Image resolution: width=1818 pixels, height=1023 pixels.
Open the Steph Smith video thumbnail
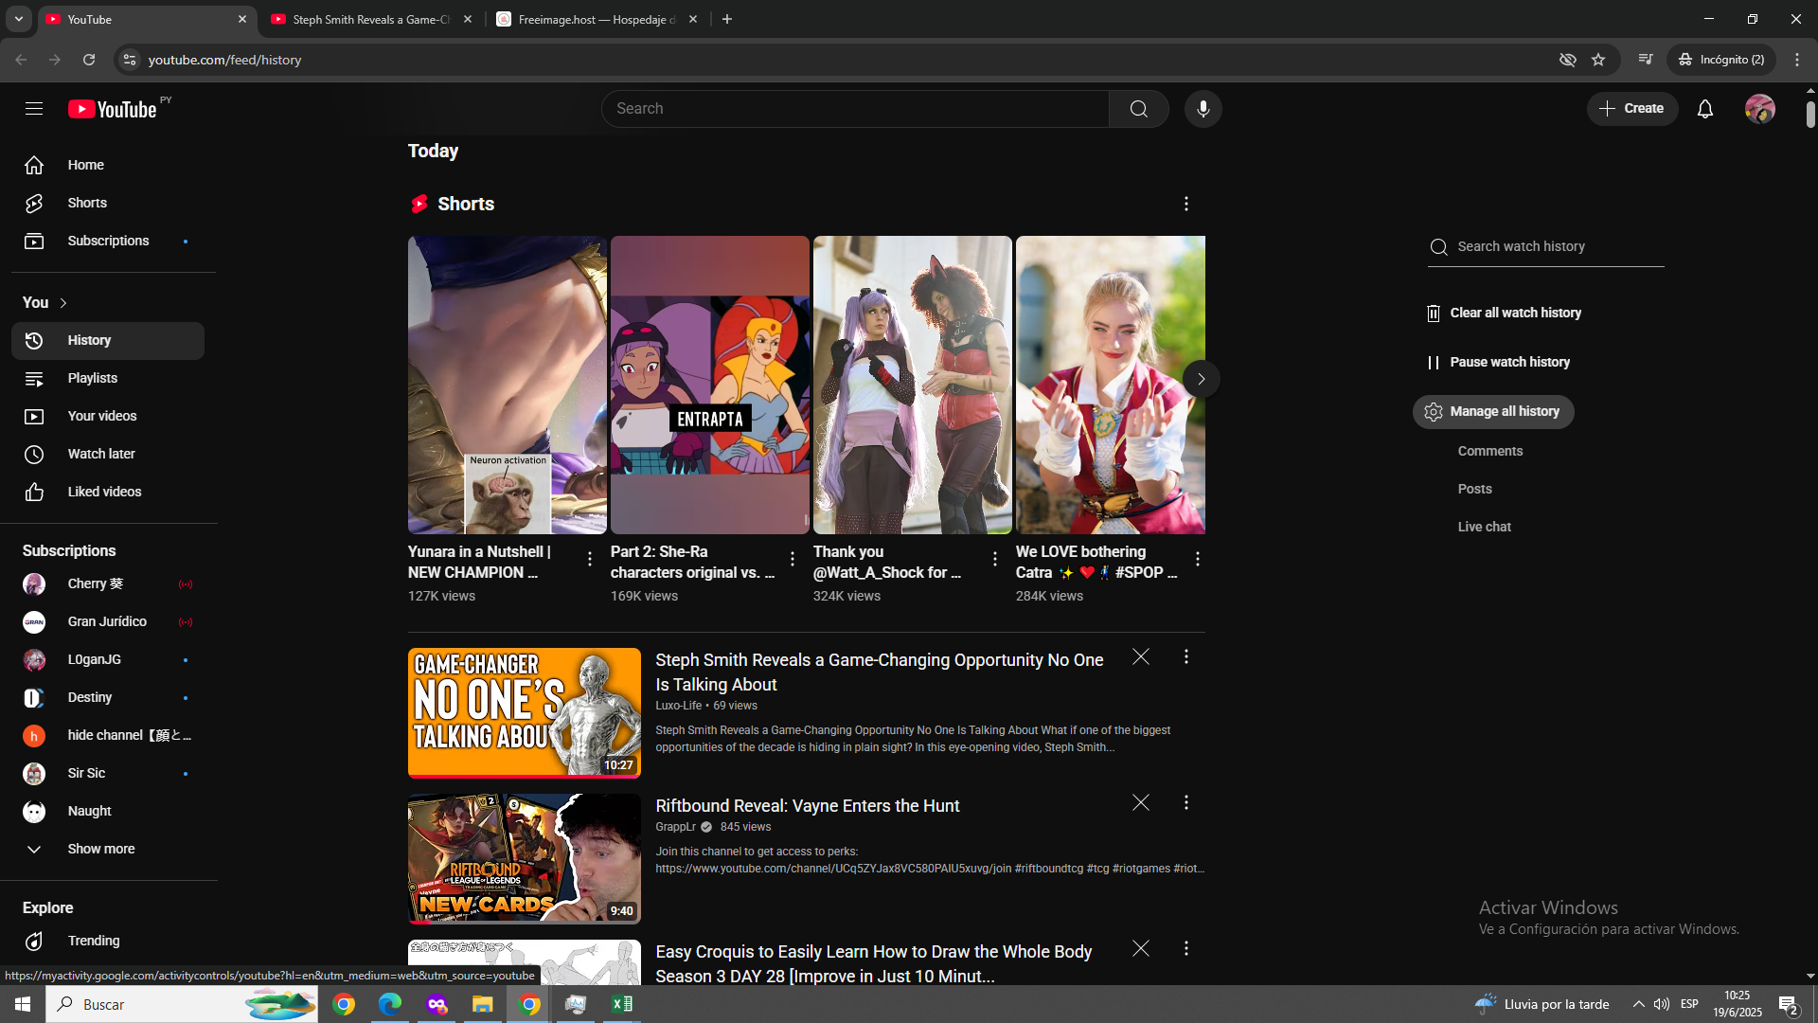tap(525, 713)
